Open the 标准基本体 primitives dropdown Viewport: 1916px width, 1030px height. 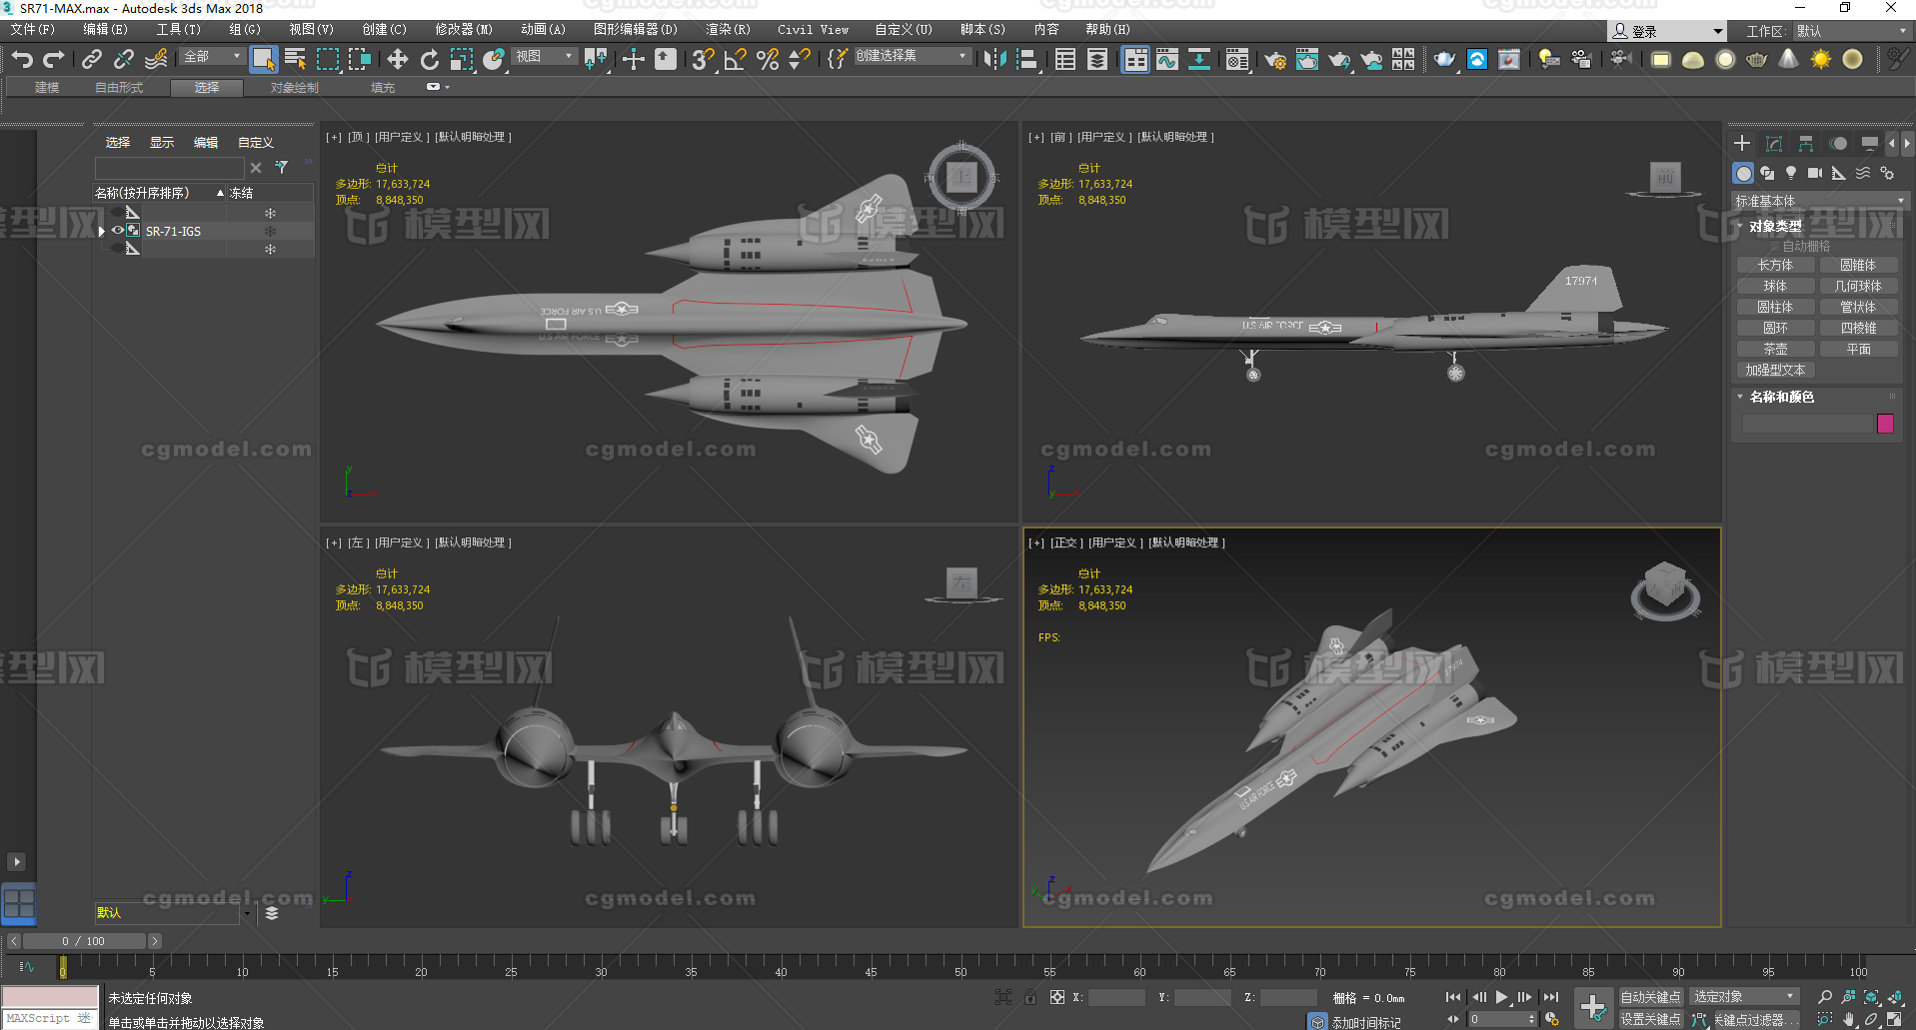pos(1819,201)
